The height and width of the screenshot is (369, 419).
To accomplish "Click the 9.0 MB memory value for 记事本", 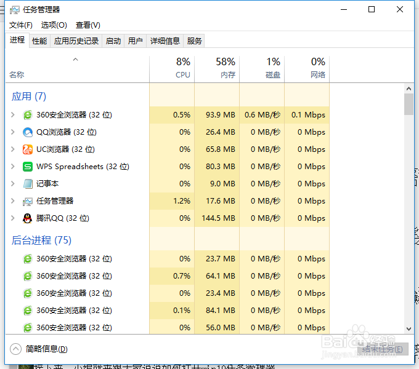I will 222,184.
